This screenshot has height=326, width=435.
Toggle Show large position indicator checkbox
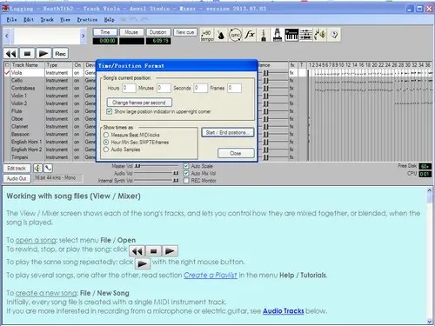point(110,111)
